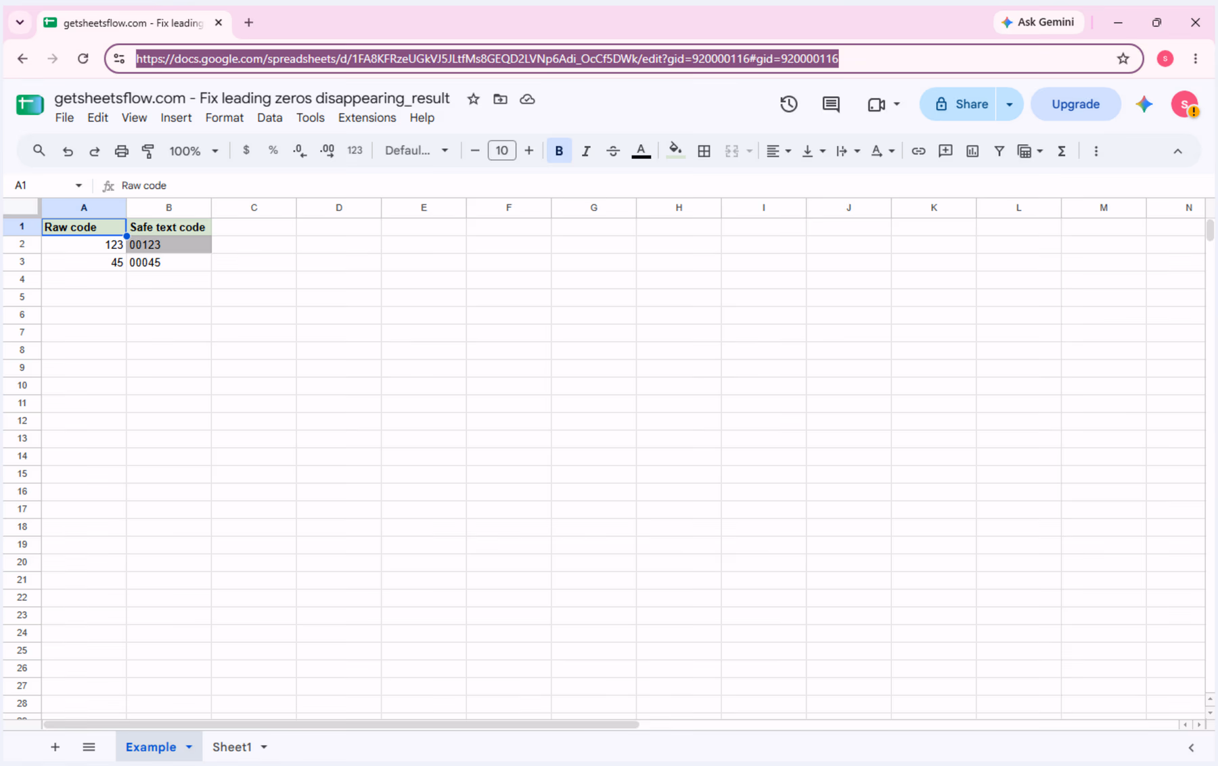Click the add sheet plus button
The height and width of the screenshot is (766, 1218).
pyautogui.click(x=55, y=747)
